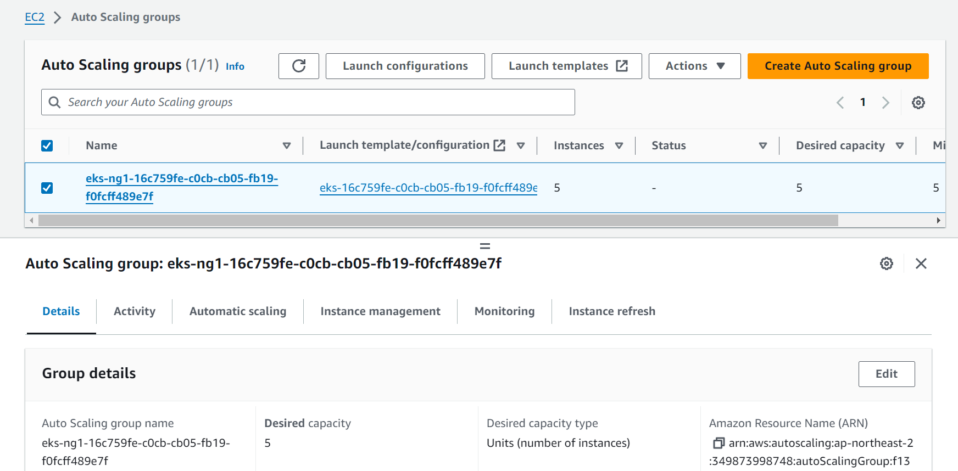Open eks-ng1-16c759fe group name link
958x471 pixels.
pos(182,187)
